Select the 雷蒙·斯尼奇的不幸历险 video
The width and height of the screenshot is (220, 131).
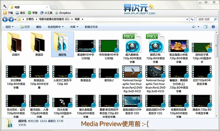[x=109, y=106]
